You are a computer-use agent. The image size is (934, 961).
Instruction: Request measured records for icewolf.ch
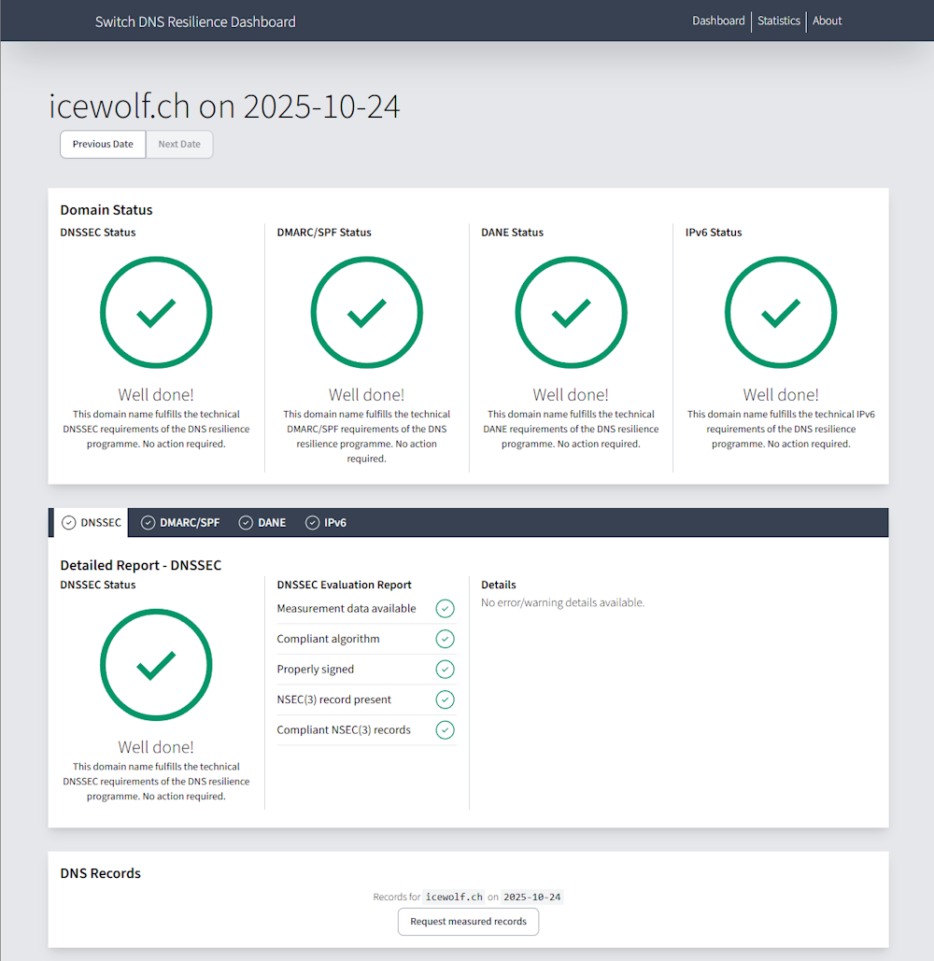[468, 922]
